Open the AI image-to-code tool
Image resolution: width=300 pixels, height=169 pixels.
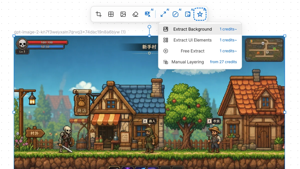coord(188,14)
